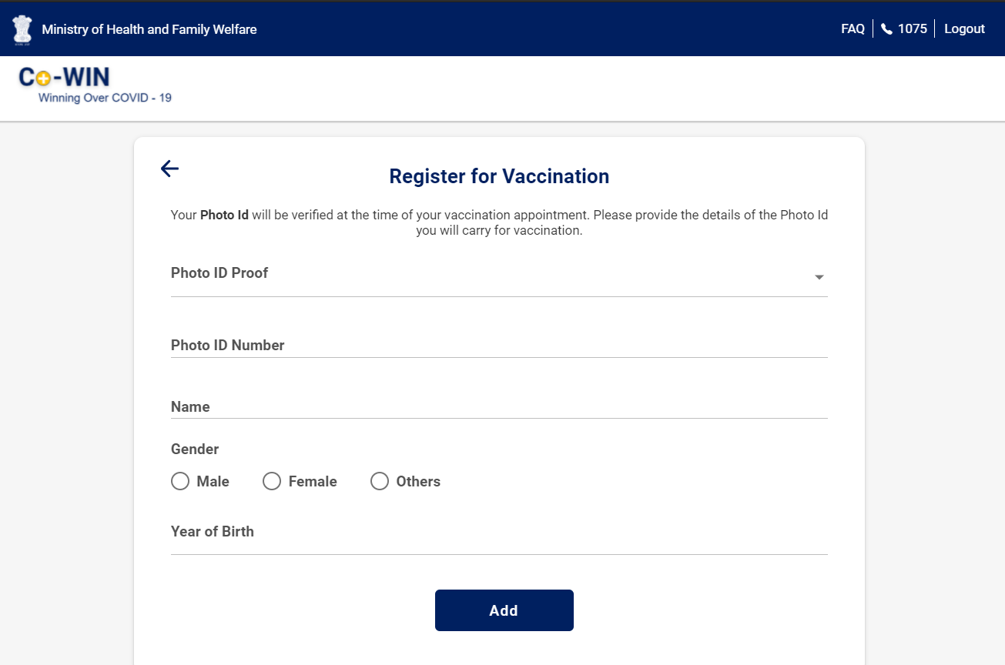Select the Female gender option
This screenshot has width=1005, height=665.
click(x=272, y=482)
